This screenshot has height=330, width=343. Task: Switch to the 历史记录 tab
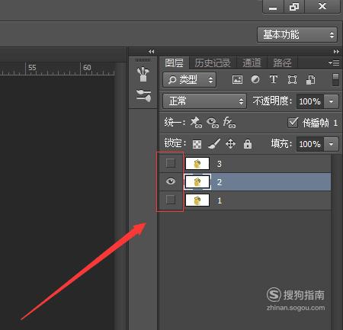(x=213, y=62)
